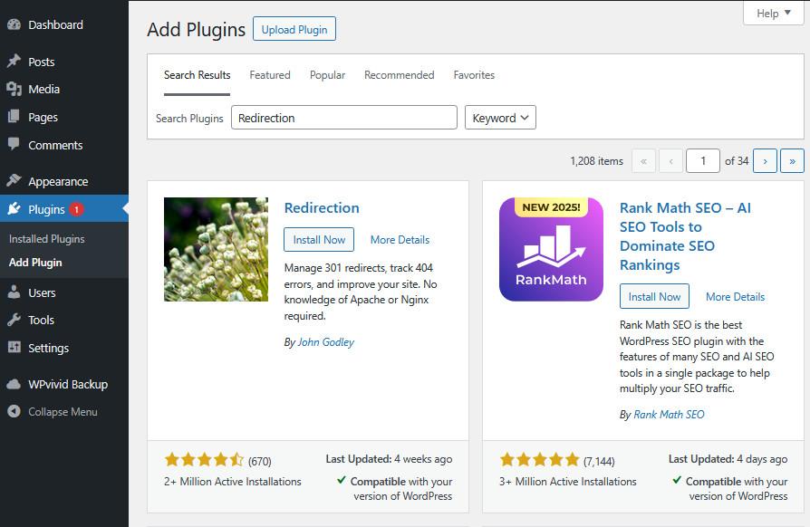Open the Rank Math SEO title link
810x527 pixels.
685,236
